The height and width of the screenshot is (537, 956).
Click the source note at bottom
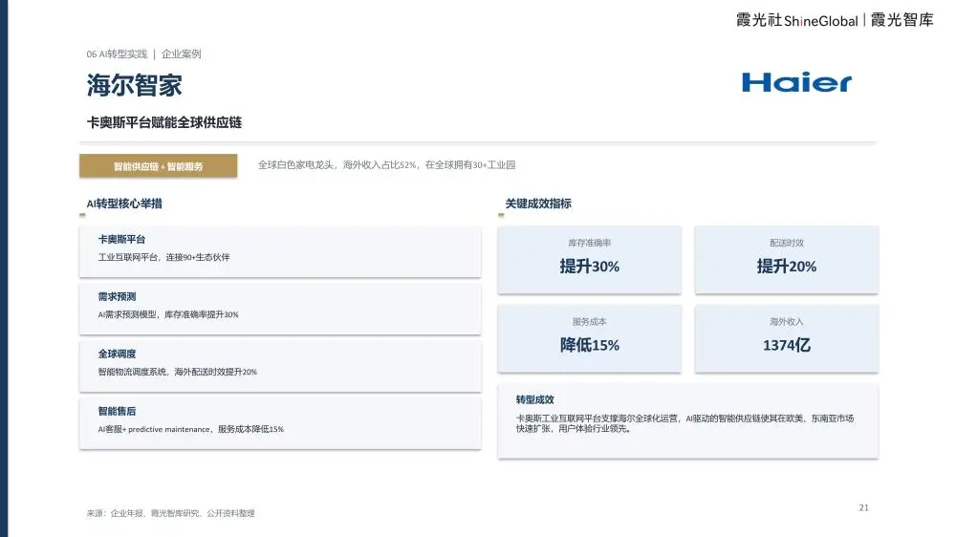click(170, 513)
